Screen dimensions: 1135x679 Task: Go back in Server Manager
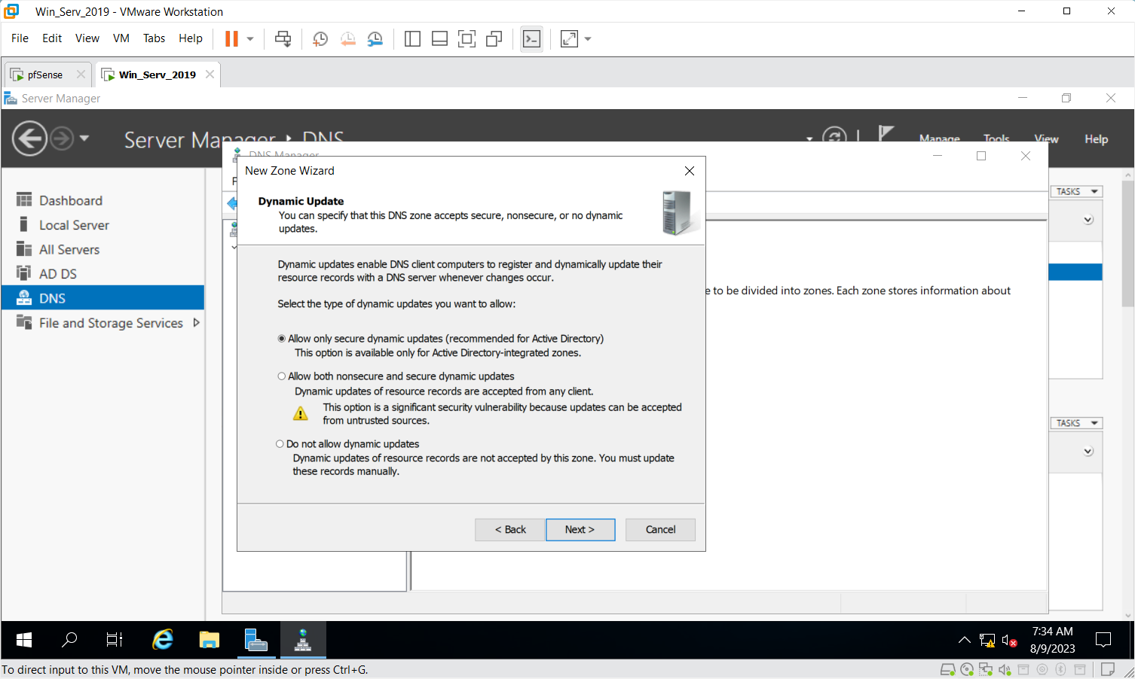click(x=30, y=139)
